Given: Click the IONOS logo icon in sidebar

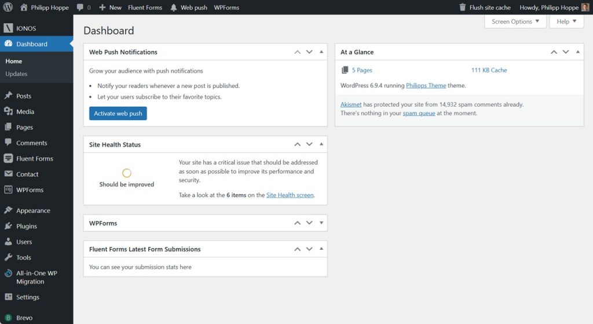Looking at the screenshot, I should click(8, 28).
